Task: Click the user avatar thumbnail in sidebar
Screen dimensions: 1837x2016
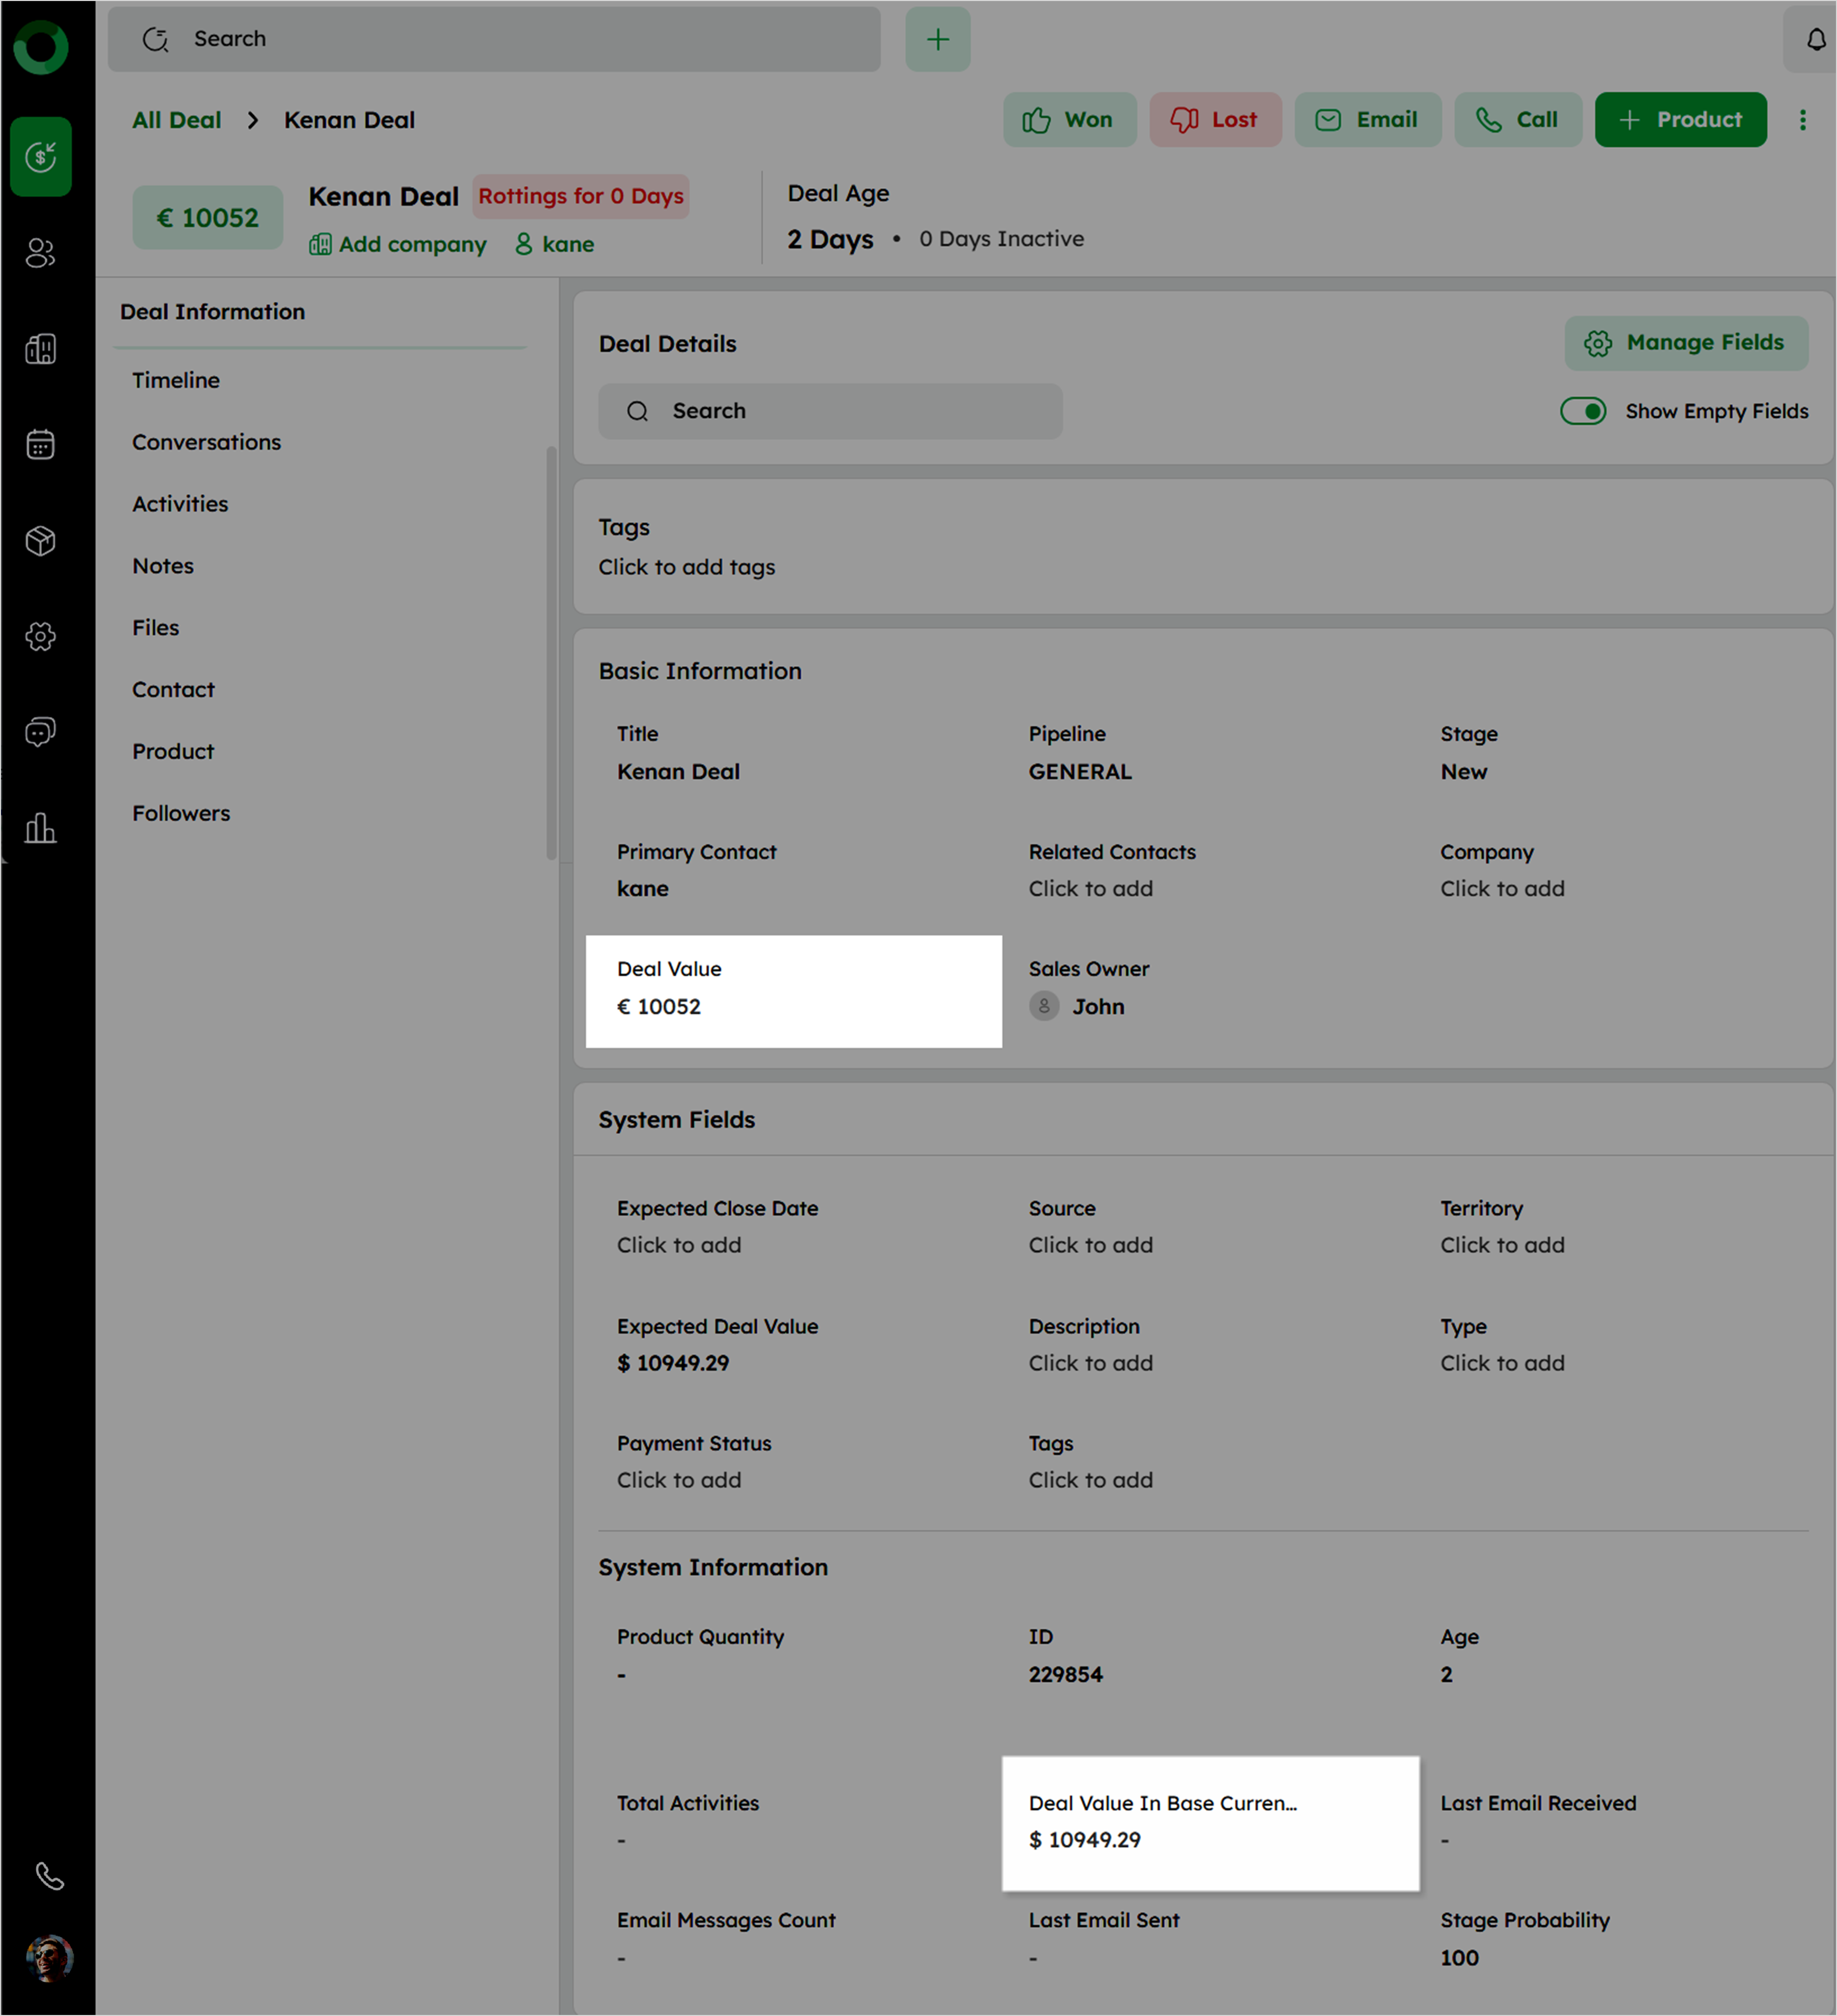Action: [49, 1958]
